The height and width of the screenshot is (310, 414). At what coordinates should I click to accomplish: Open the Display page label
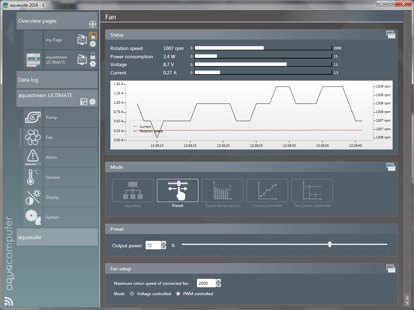click(52, 197)
